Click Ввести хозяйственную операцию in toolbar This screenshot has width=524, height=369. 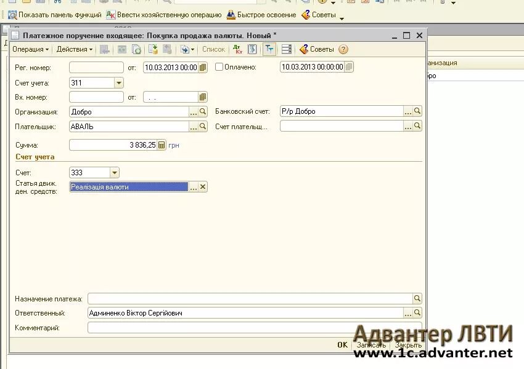[x=164, y=15]
